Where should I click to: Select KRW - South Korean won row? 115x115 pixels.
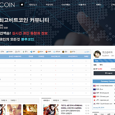104,104
